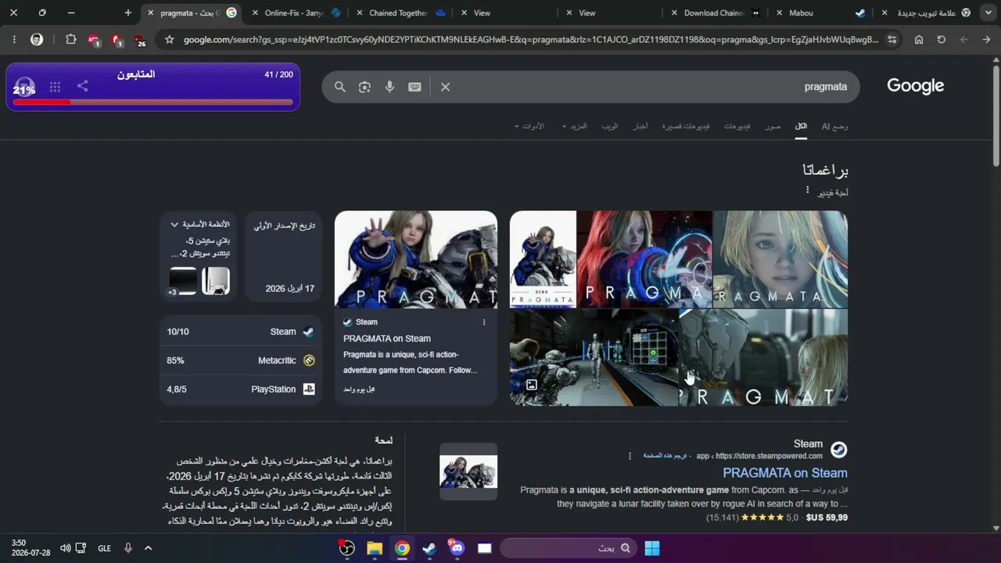Viewport: 1001px width, 563px height.
Task: Open the blonde girl closeup thumbnail
Action: click(x=780, y=260)
